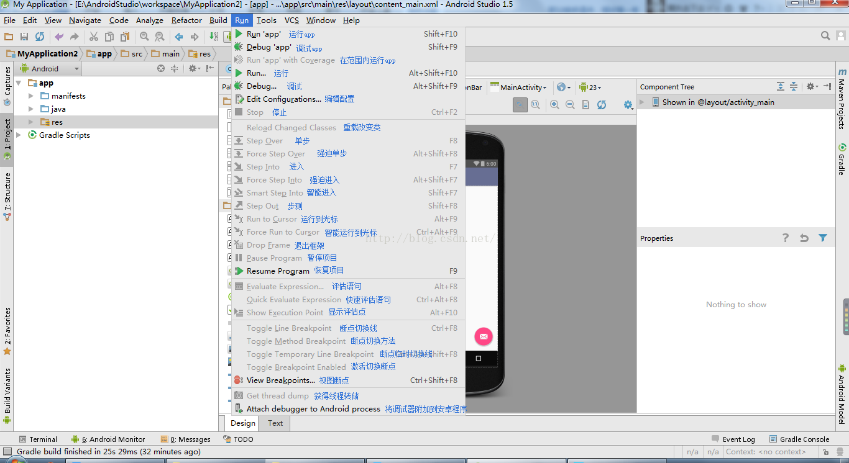Open the Android Monitor tool window
849x463 pixels.
tap(108, 439)
